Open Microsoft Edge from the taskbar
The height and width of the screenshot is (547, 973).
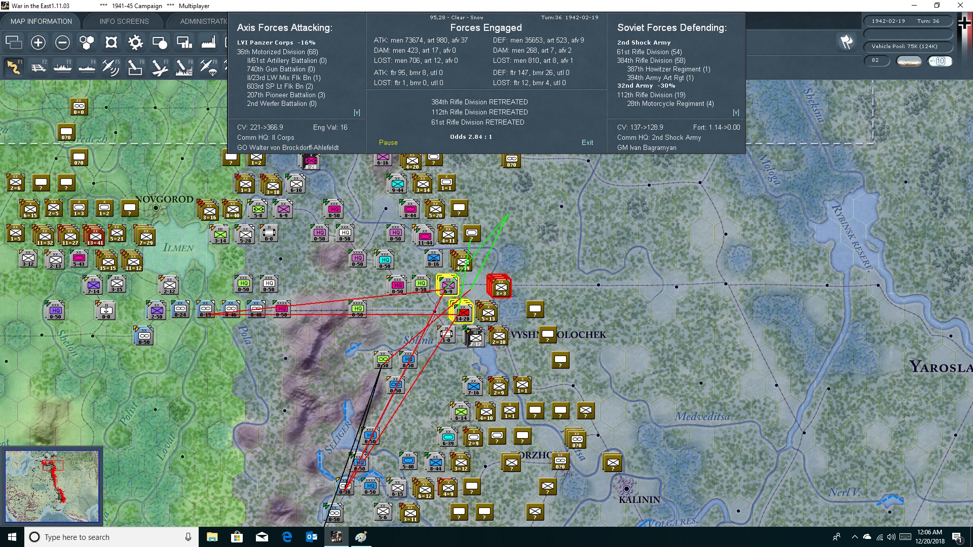pyautogui.click(x=287, y=537)
